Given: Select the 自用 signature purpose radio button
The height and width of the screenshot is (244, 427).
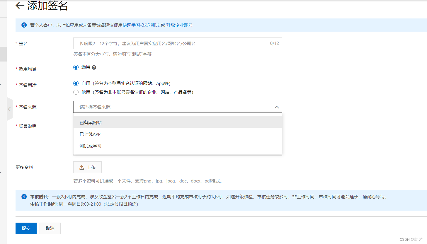Looking at the screenshot, I should [76, 83].
